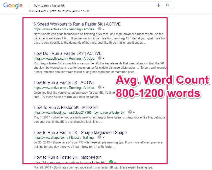Viewport: 212px width, 170px height.
Task: Open 'How to Run a Faster 5K | ACTIVE' result
Action: coord(65,82)
